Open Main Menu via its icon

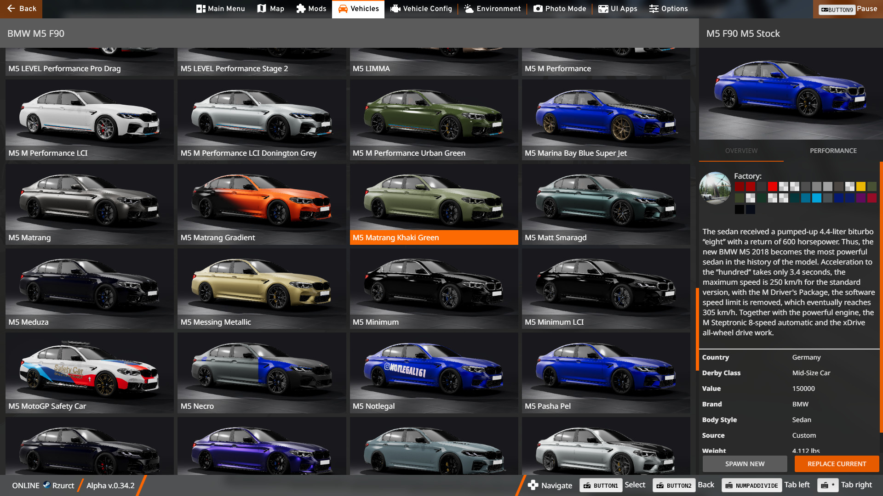pos(201,9)
